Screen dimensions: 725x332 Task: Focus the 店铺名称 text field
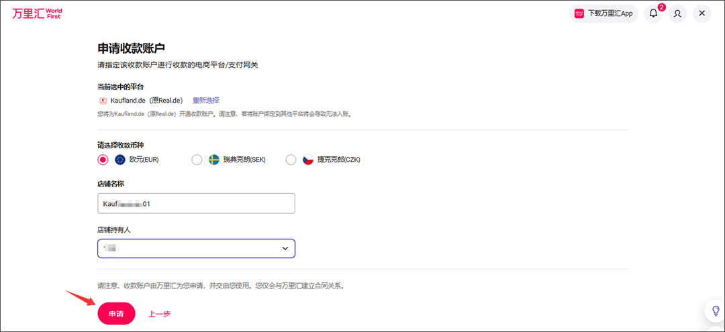pyautogui.click(x=196, y=203)
